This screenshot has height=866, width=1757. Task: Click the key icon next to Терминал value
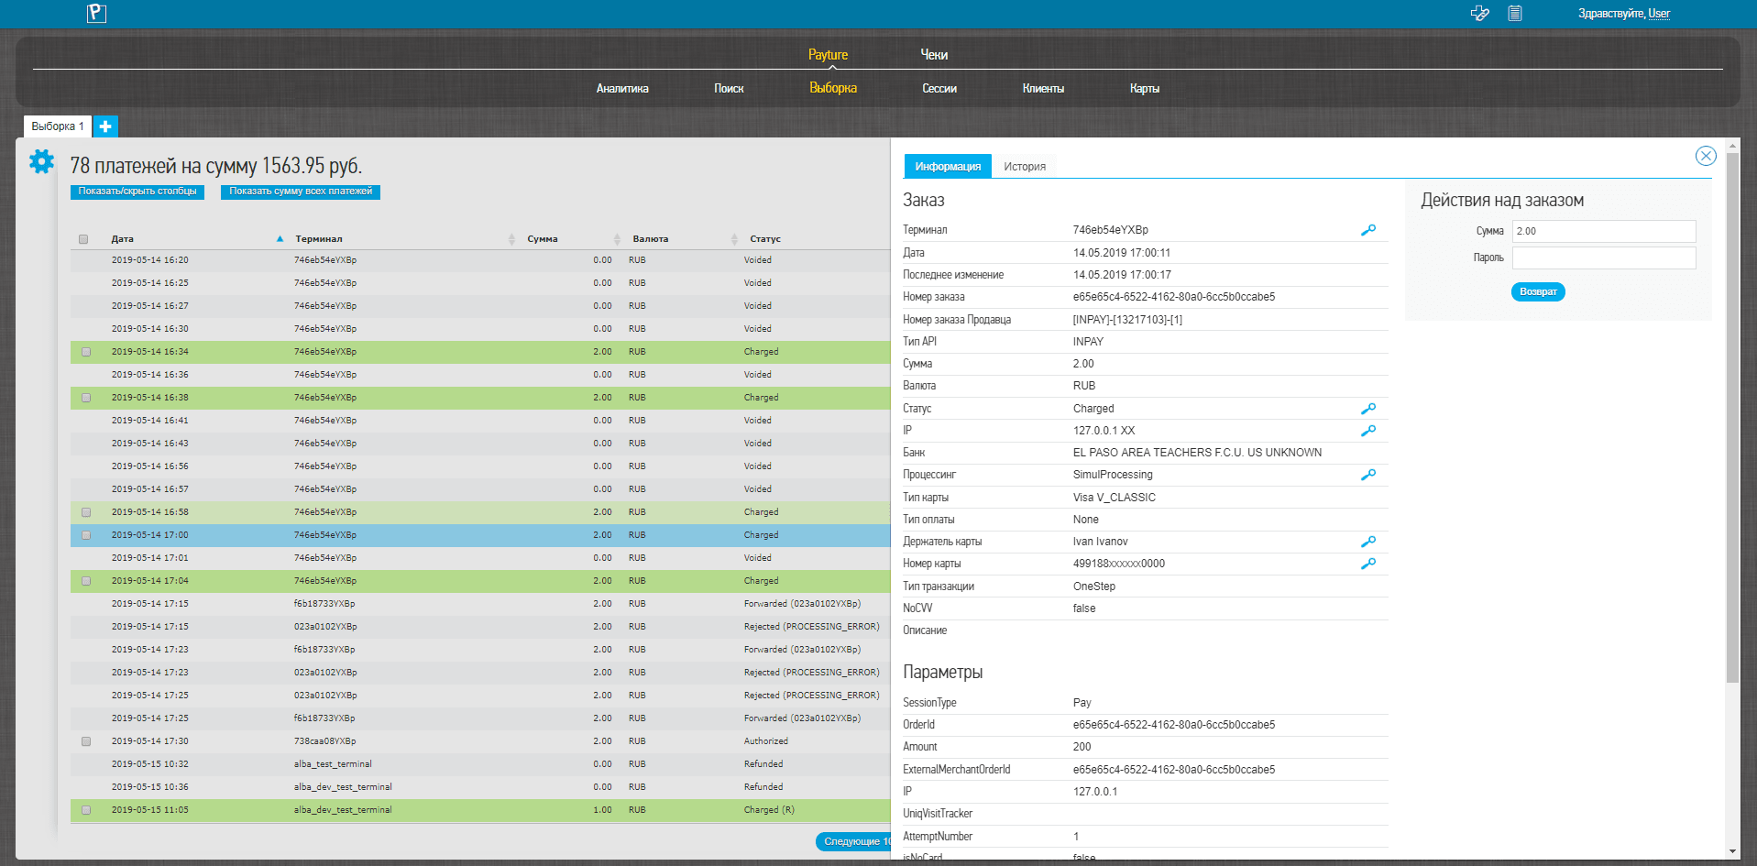(x=1368, y=230)
